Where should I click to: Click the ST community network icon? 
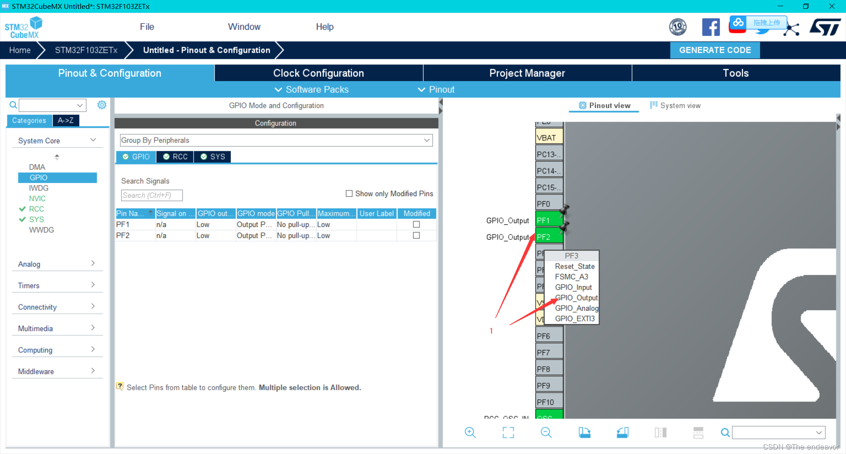point(792,29)
